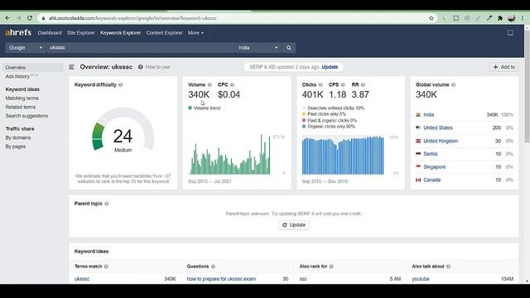The width and height of the screenshot is (530, 298).
Task: Run search with magnifier button
Action: (x=289, y=48)
